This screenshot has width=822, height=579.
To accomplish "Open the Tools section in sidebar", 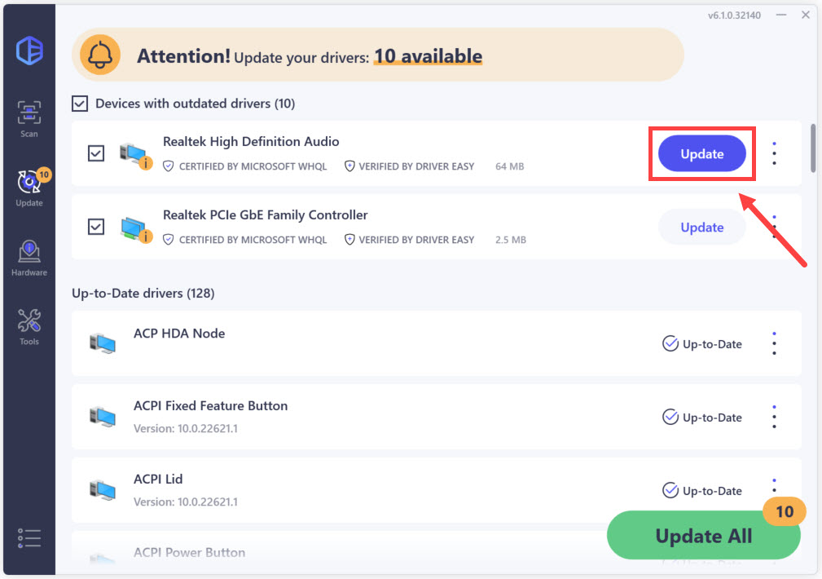I will coord(29,326).
